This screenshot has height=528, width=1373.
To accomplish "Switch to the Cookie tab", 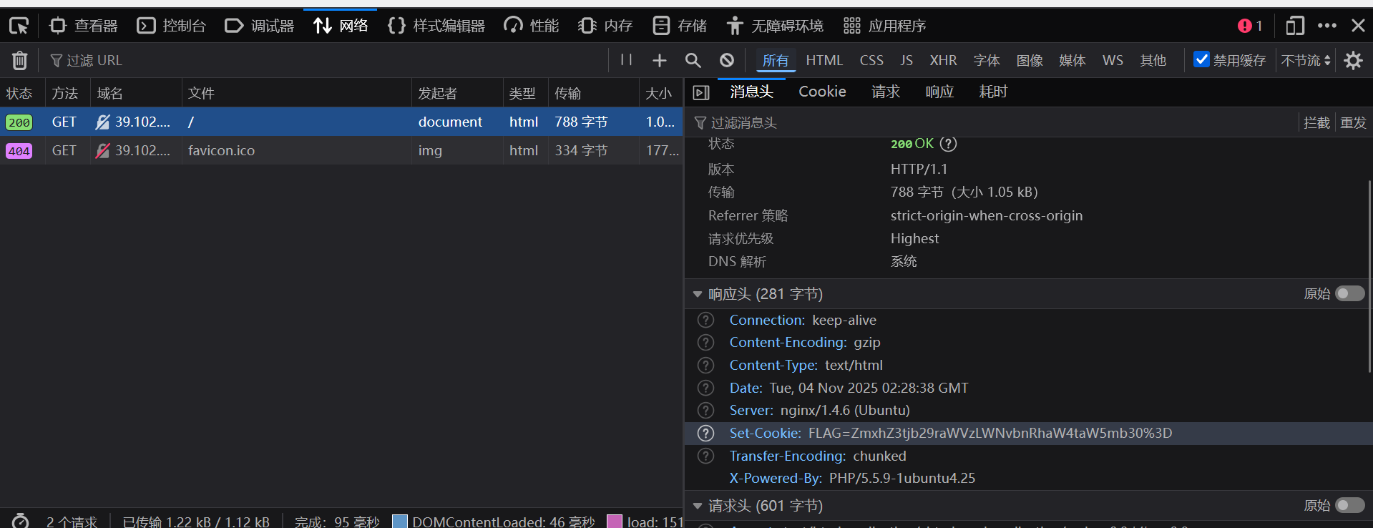I will 822,92.
